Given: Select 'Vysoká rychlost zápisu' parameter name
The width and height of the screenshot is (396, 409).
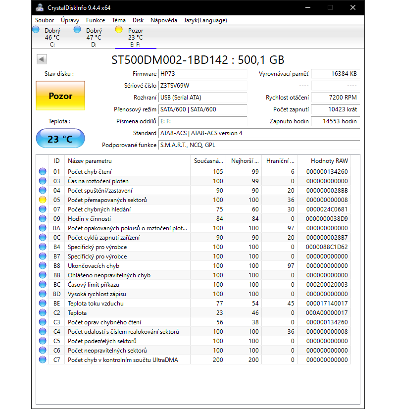Looking at the screenshot, I should pos(97,294).
